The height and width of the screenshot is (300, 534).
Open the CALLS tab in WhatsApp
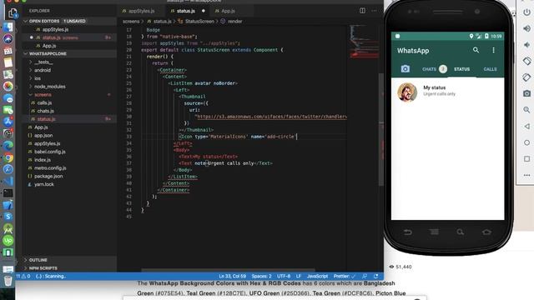click(x=490, y=69)
